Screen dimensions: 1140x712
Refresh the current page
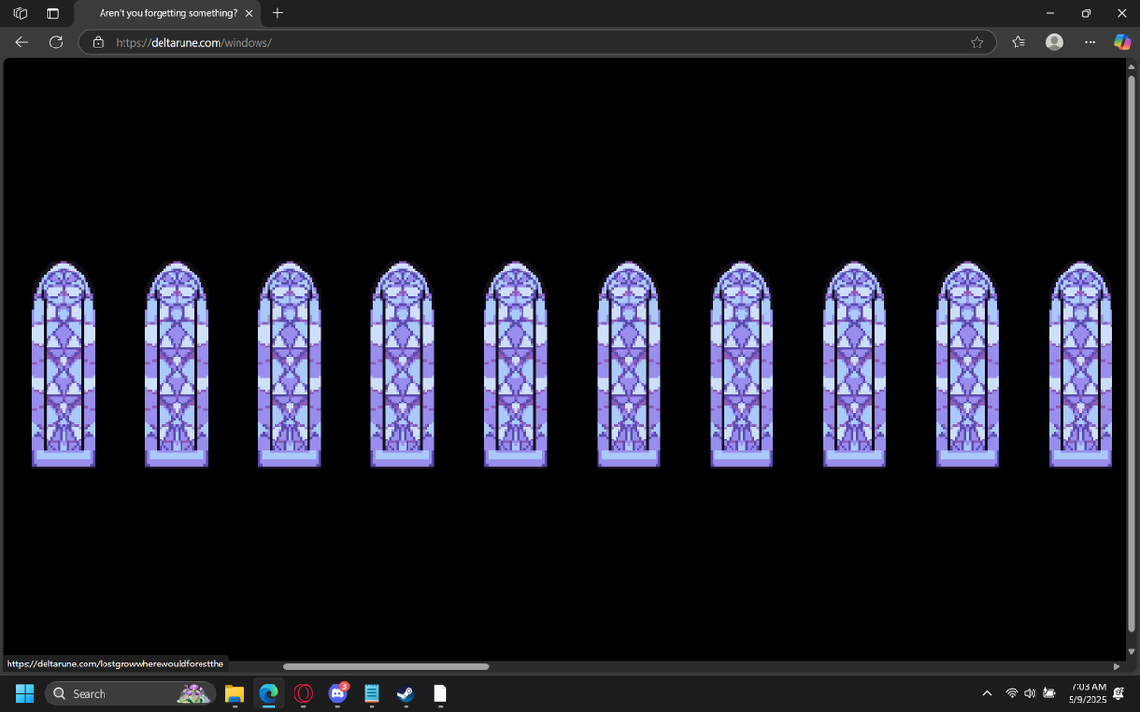point(56,42)
